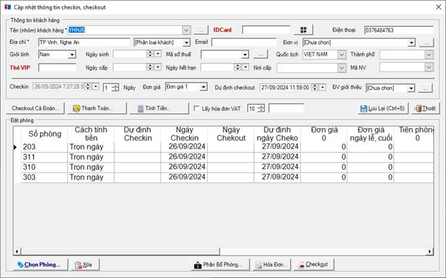The height and width of the screenshot is (278, 446).
Task: Open Chọn Phòng room selection
Action: (x=41, y=264)
